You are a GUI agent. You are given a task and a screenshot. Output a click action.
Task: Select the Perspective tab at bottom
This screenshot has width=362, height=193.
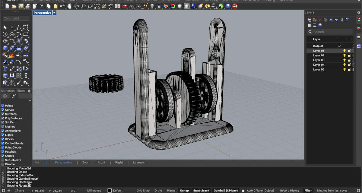[x=64, y=162]
